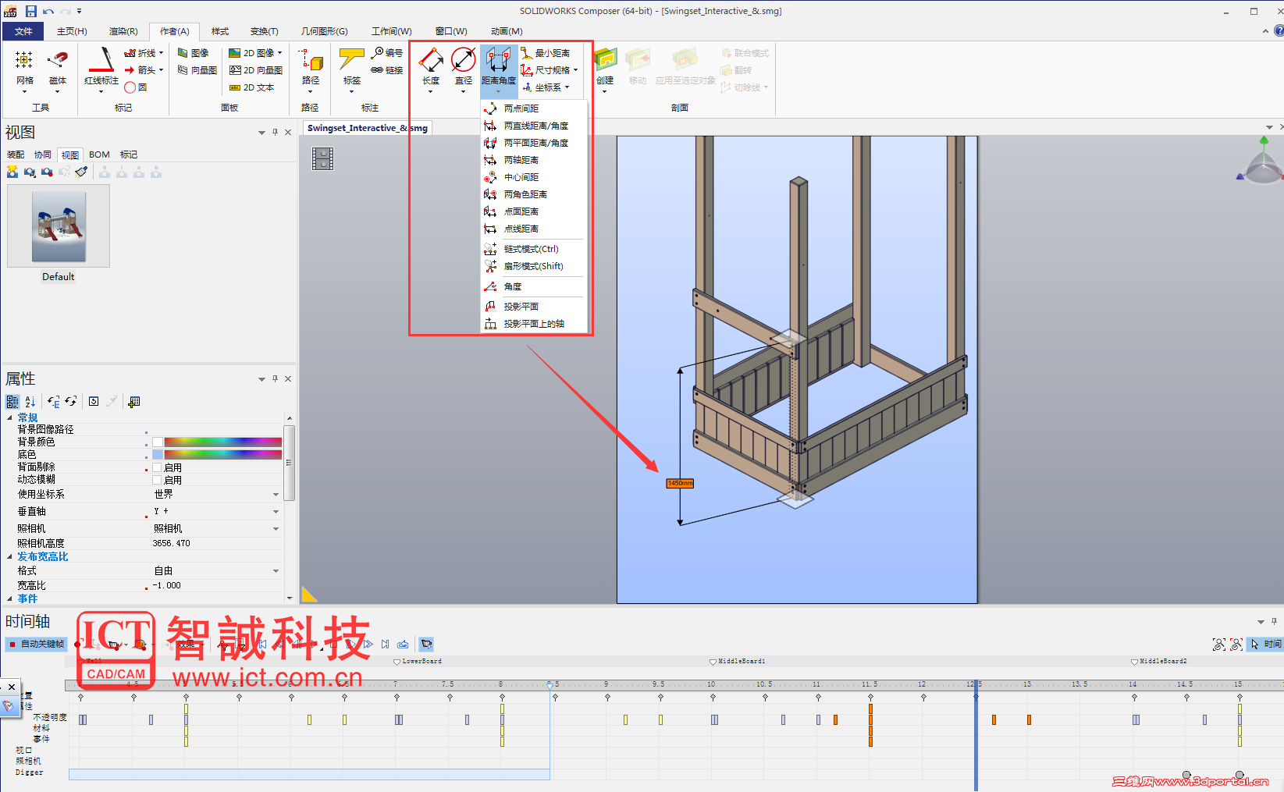
Task: Click the add property table icon
Action: pyautogui.click(x=134, y=402)
